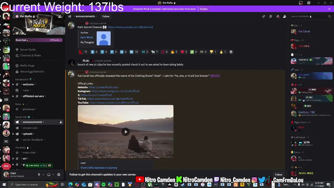The image size is (334, 188).
Task: Toggle the member list icon
Action: click(x=285, y=16)
